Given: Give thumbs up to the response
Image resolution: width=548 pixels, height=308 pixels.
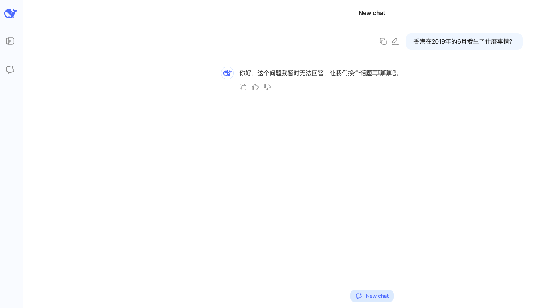Looking at the screenshot, I should coord(255,87).
